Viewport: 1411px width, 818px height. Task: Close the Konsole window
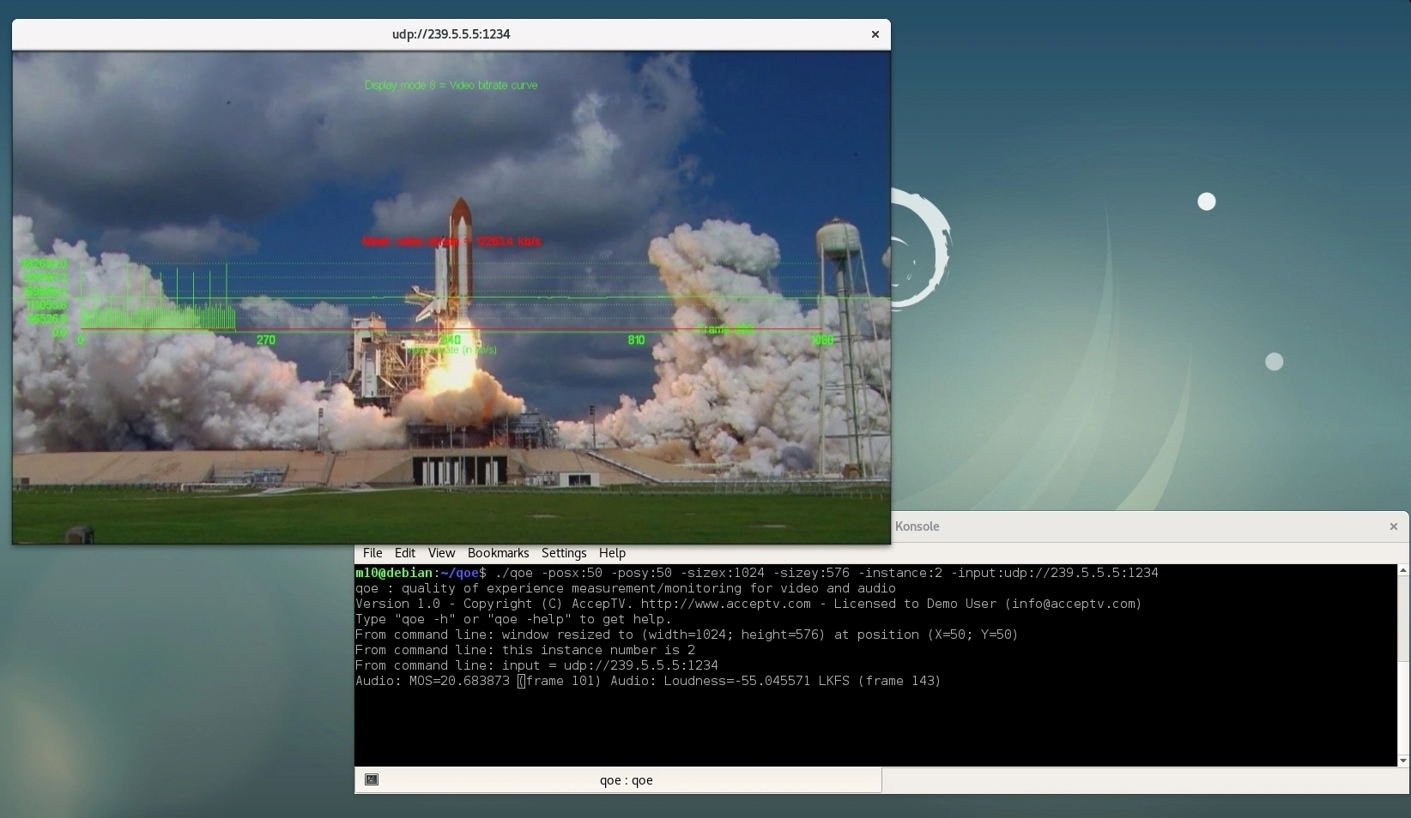click(1393, 526)
